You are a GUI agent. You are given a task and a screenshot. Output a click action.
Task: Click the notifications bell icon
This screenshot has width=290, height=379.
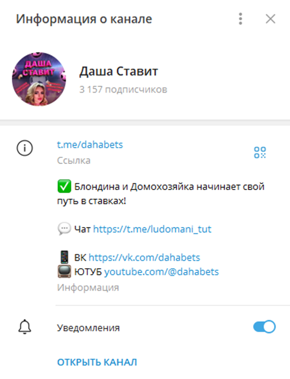(25, 327)
